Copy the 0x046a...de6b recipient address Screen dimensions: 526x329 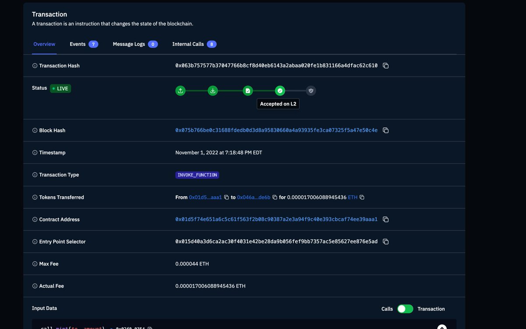click(x=275, y=198)
